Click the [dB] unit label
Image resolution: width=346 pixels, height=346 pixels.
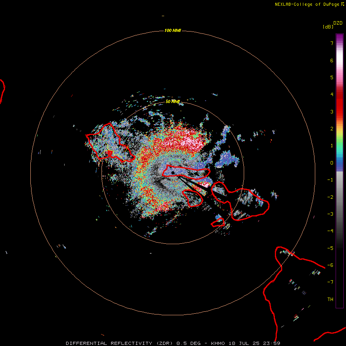pos(328,27)
